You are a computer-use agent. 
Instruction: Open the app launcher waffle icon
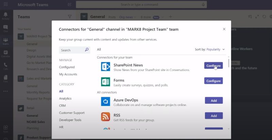click(x=5, y=4)
